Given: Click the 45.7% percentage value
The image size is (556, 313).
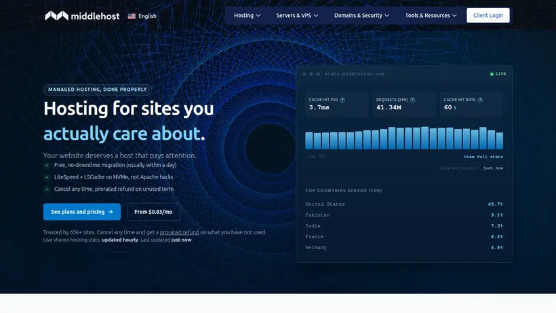Looking at the screenshot, I should pyautogui.click(x=496, y=204).
